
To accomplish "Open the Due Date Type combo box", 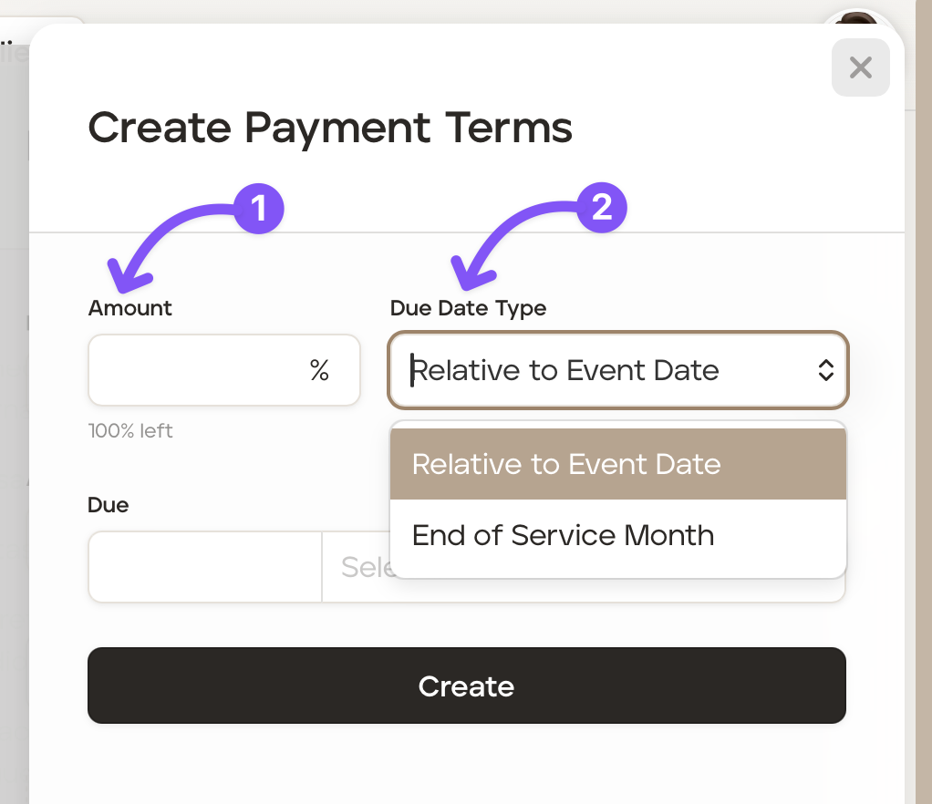I will pyautogui.click(x=617, y=370).
